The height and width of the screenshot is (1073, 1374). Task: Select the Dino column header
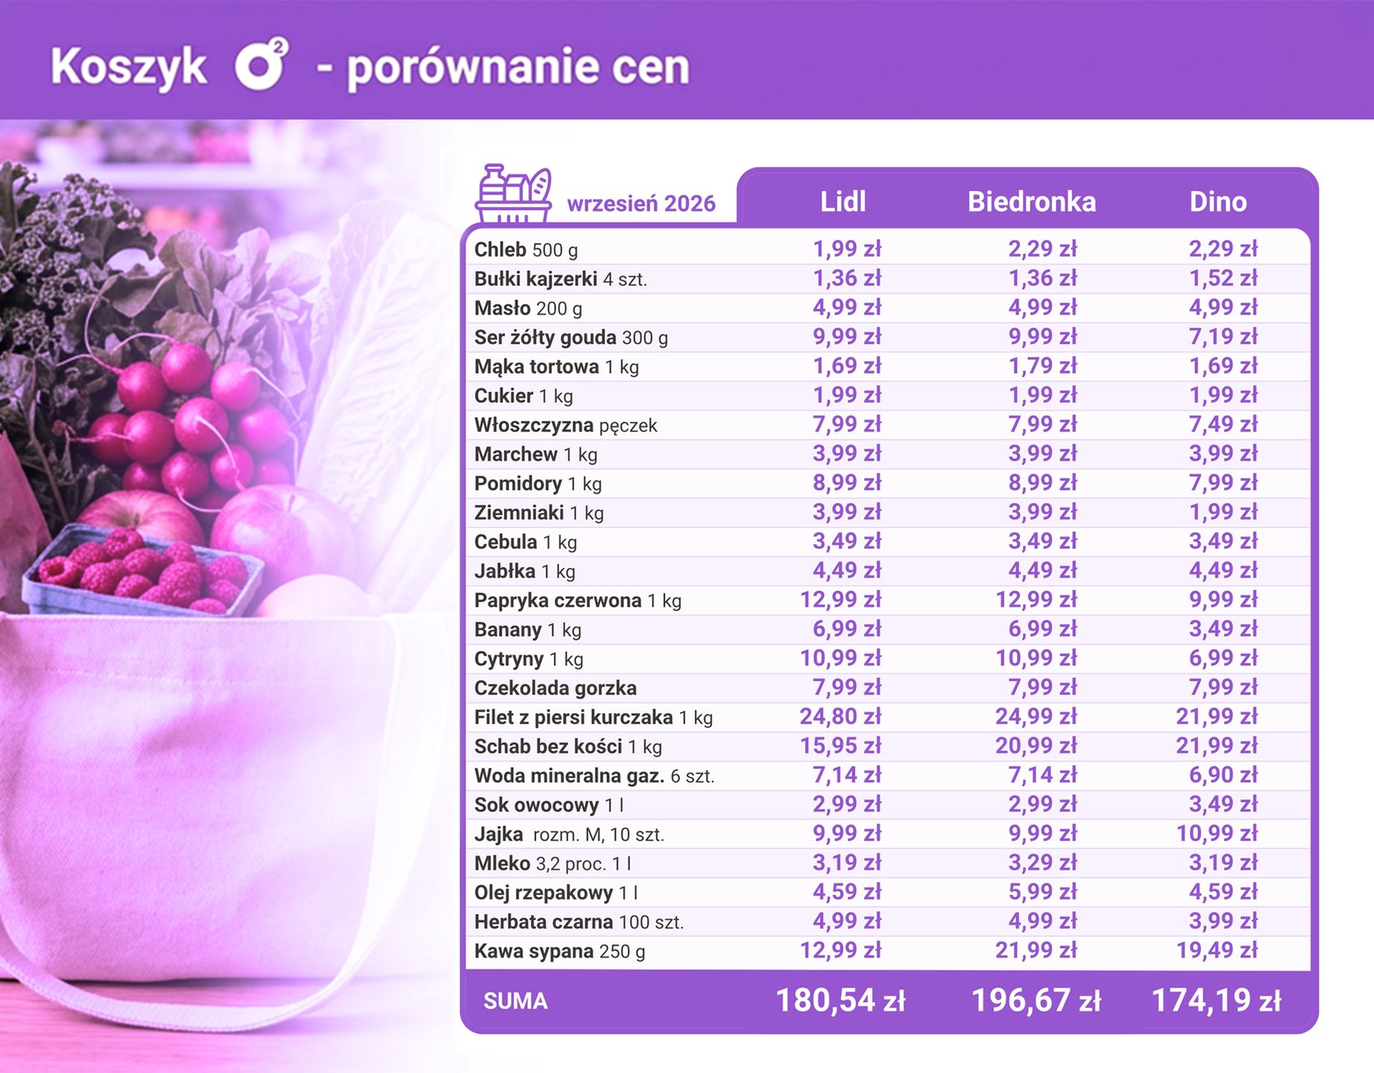point(1218,202)
